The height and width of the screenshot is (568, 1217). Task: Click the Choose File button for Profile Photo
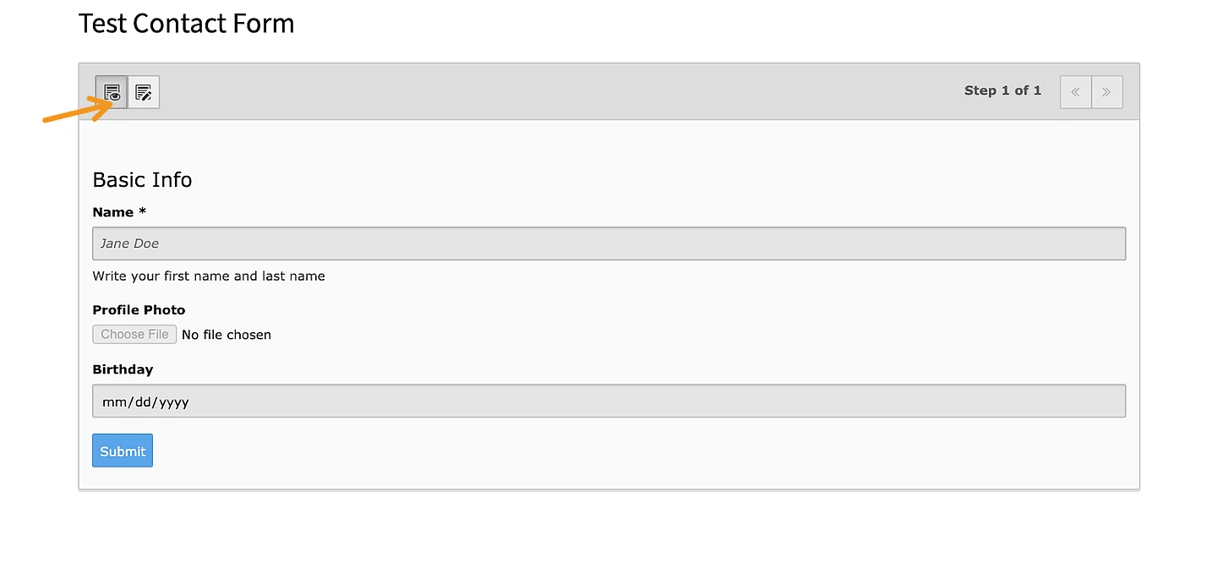click(x=134, y=334)
